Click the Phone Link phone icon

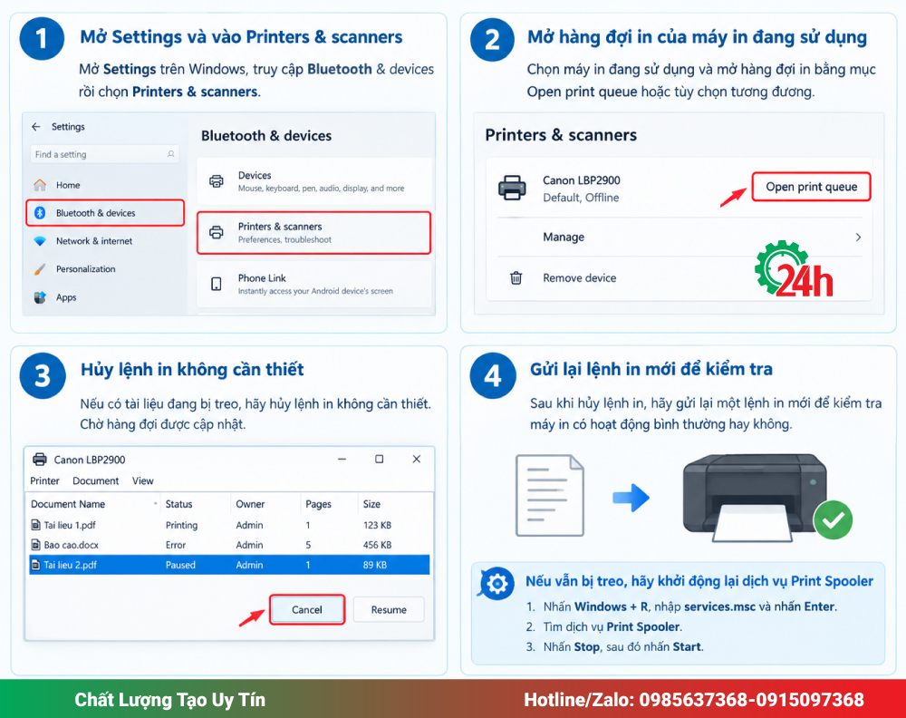coord(217,284)
